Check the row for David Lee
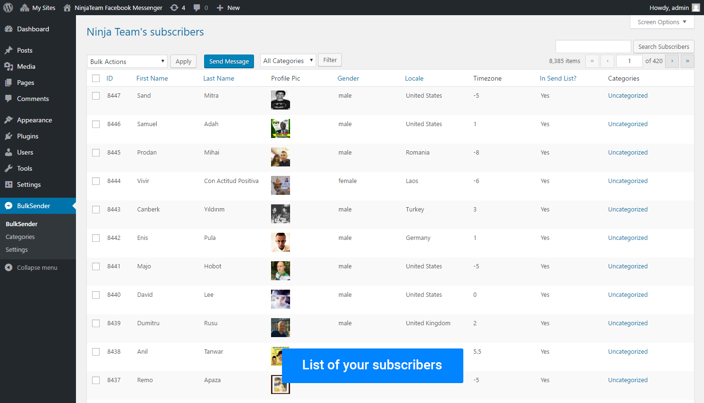 point(96,295)
